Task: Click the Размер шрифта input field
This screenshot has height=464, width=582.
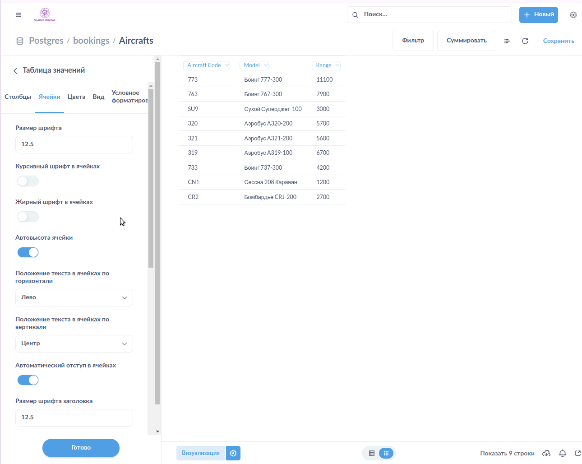Action: (x=74, y=144)
